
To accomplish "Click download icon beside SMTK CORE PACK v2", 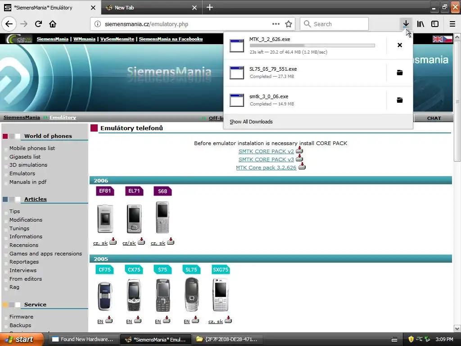I will click(299, 150).
